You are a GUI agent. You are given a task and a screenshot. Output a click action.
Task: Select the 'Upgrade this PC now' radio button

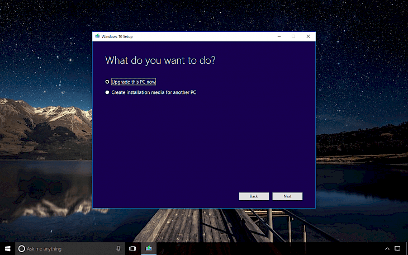point(107,82)
